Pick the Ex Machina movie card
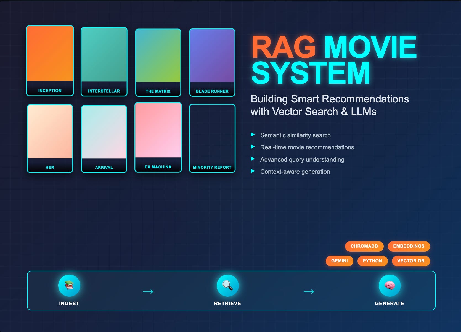This screenshot has width=461, height=332. pyautogui.click(x=158, y=137)
